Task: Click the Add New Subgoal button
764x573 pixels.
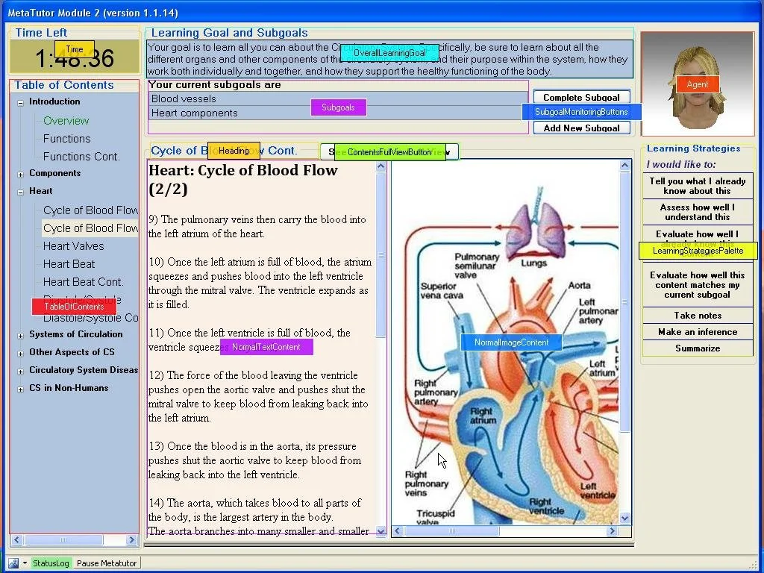Action: pyautogui.click(x=582, y=128)
